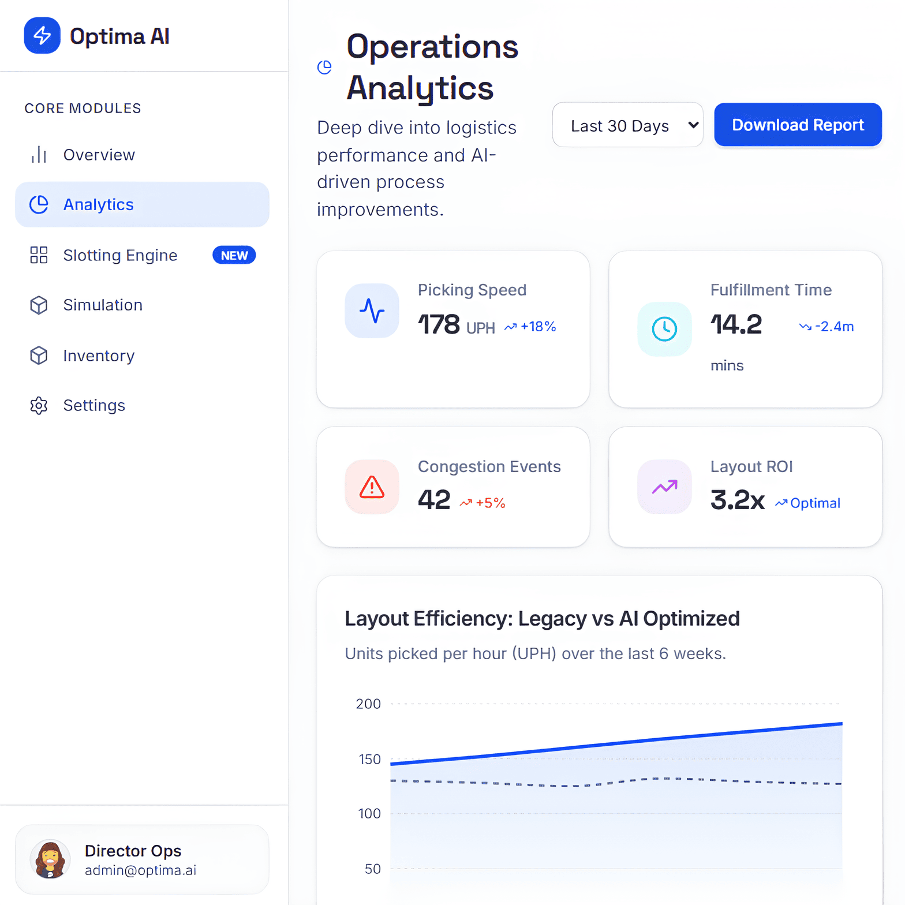Viewport: 905px width, 905px height.
Task: Click the Overview bar chart icon
Action: coord(39,155)
